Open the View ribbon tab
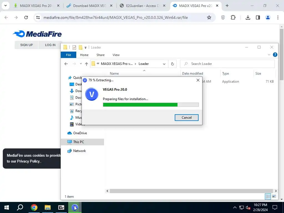This screenshot has width=284, height=213. 116,55
